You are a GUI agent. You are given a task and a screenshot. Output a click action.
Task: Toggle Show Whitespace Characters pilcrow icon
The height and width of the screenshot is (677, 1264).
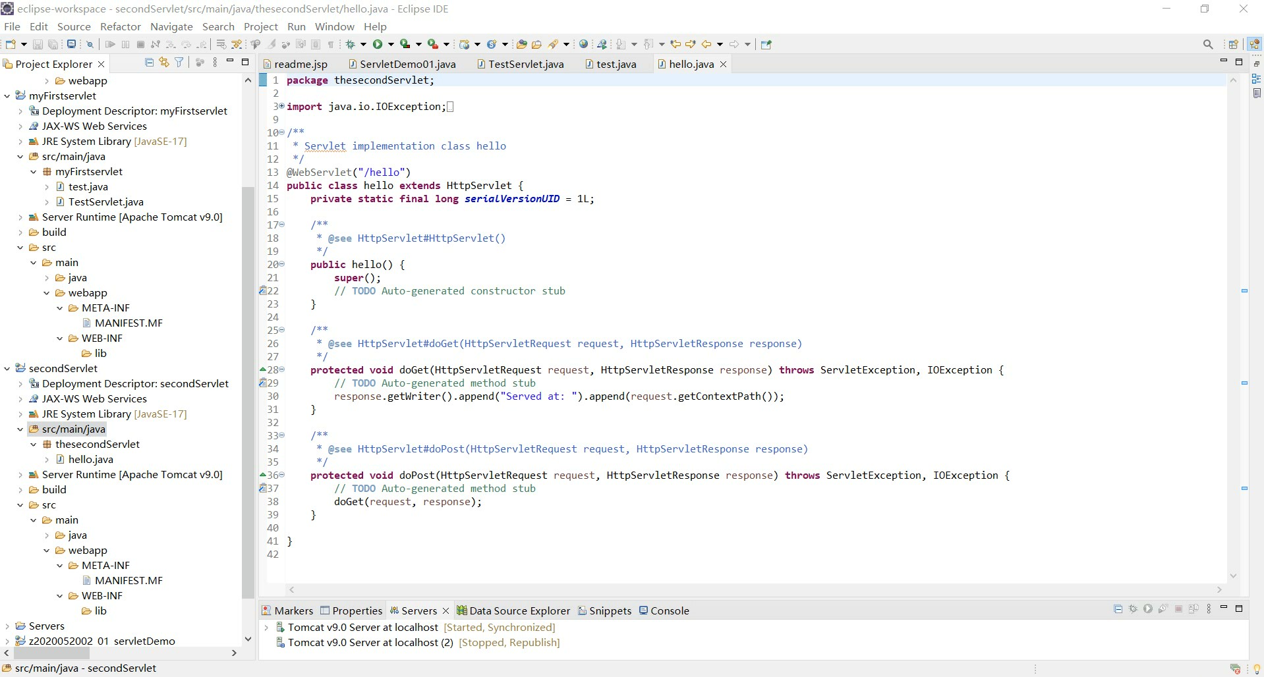(x=330, y=44)
